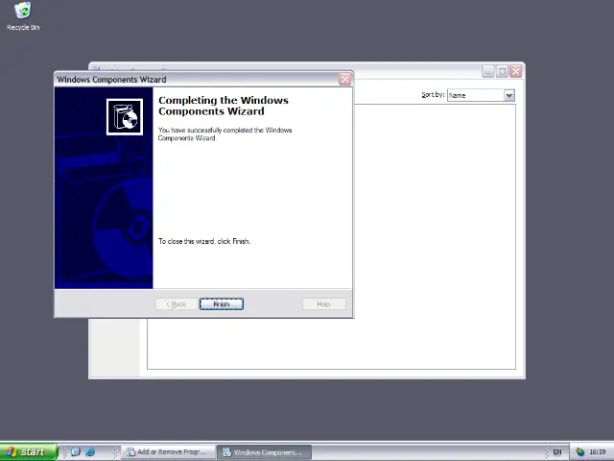The image size is (614, 461).
Task: Click the first Quick Launch icon beside Start
Action: tap(76, 452)
